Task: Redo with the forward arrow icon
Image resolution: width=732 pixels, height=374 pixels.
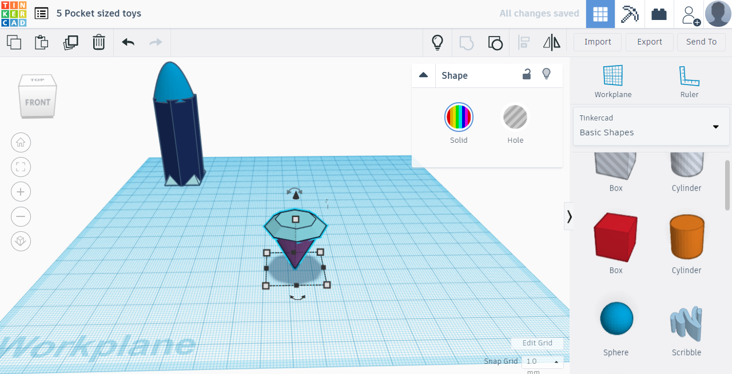Action: [x=156, y=42]
